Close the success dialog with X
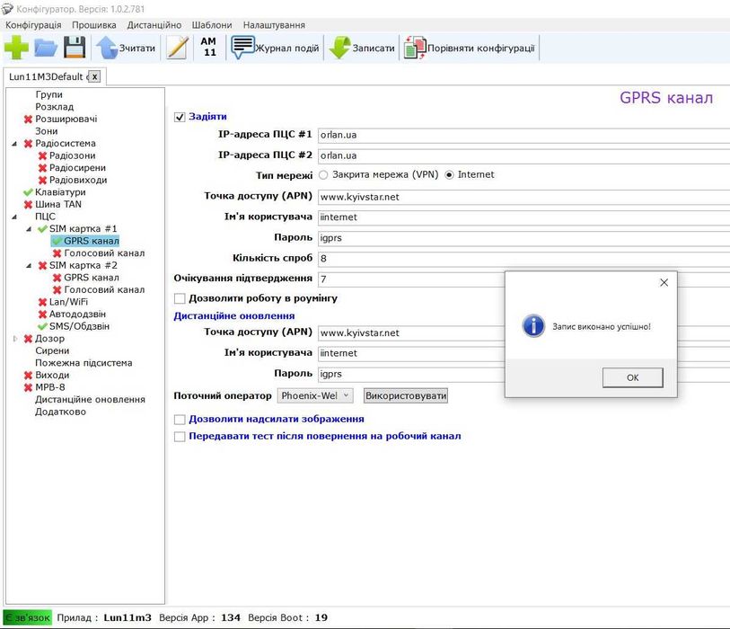Screen dimensions: 730x629 (x=664, y=282)
